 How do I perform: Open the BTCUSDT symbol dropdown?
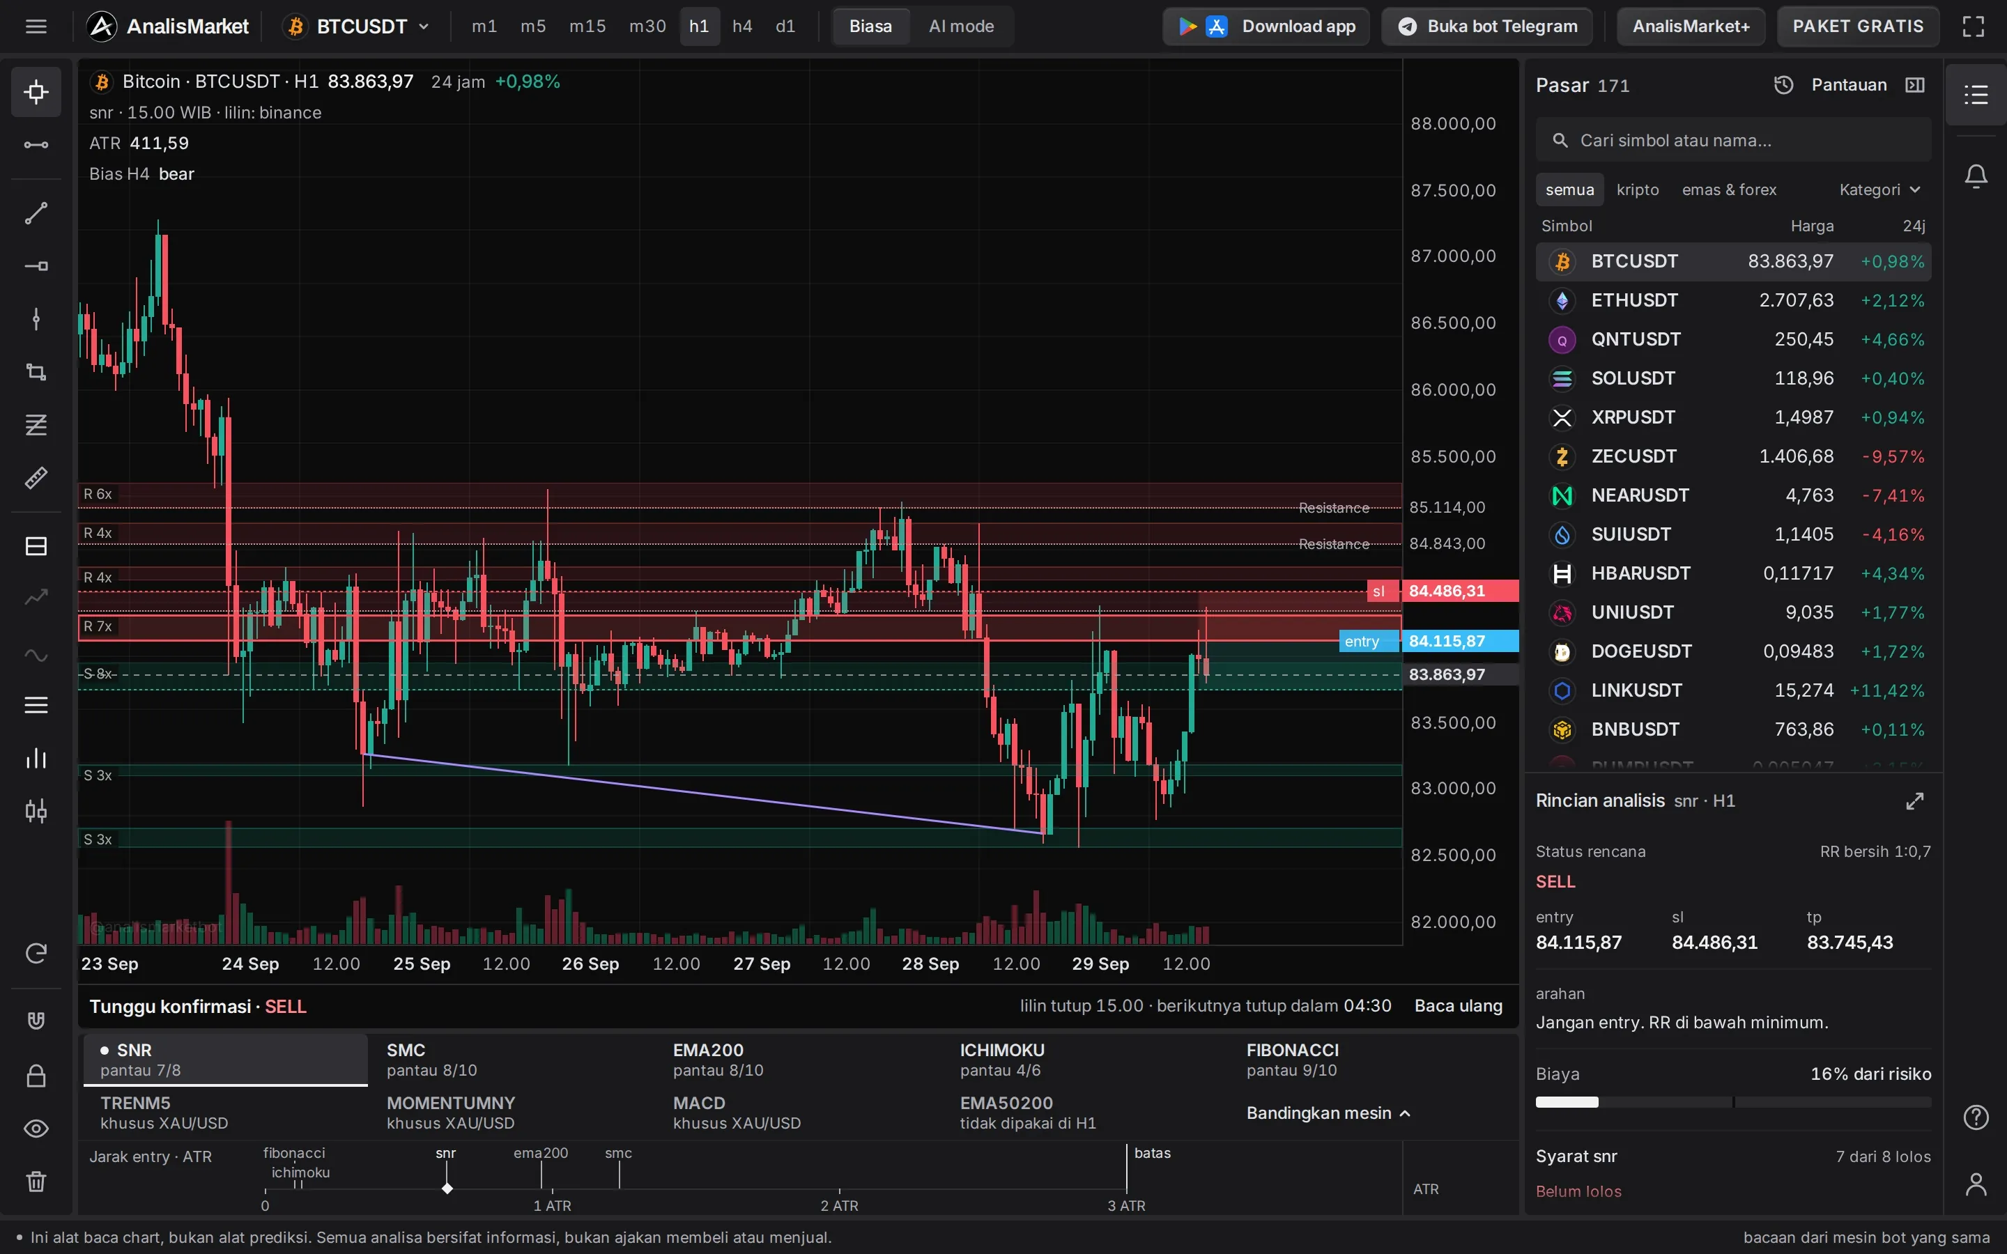point(358,26)
